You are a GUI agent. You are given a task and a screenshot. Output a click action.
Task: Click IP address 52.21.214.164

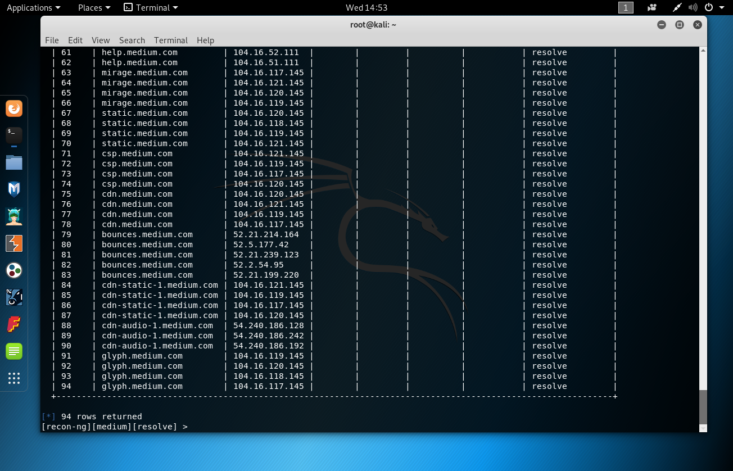pos(266,234)
